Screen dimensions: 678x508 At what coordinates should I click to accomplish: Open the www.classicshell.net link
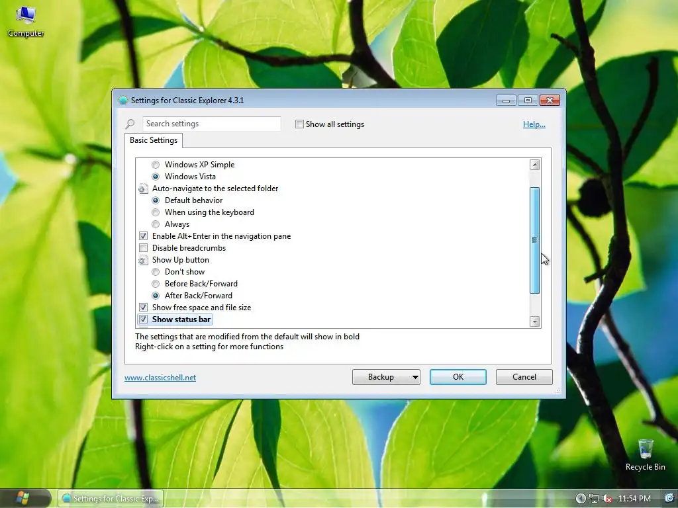[x=160, y=378]
